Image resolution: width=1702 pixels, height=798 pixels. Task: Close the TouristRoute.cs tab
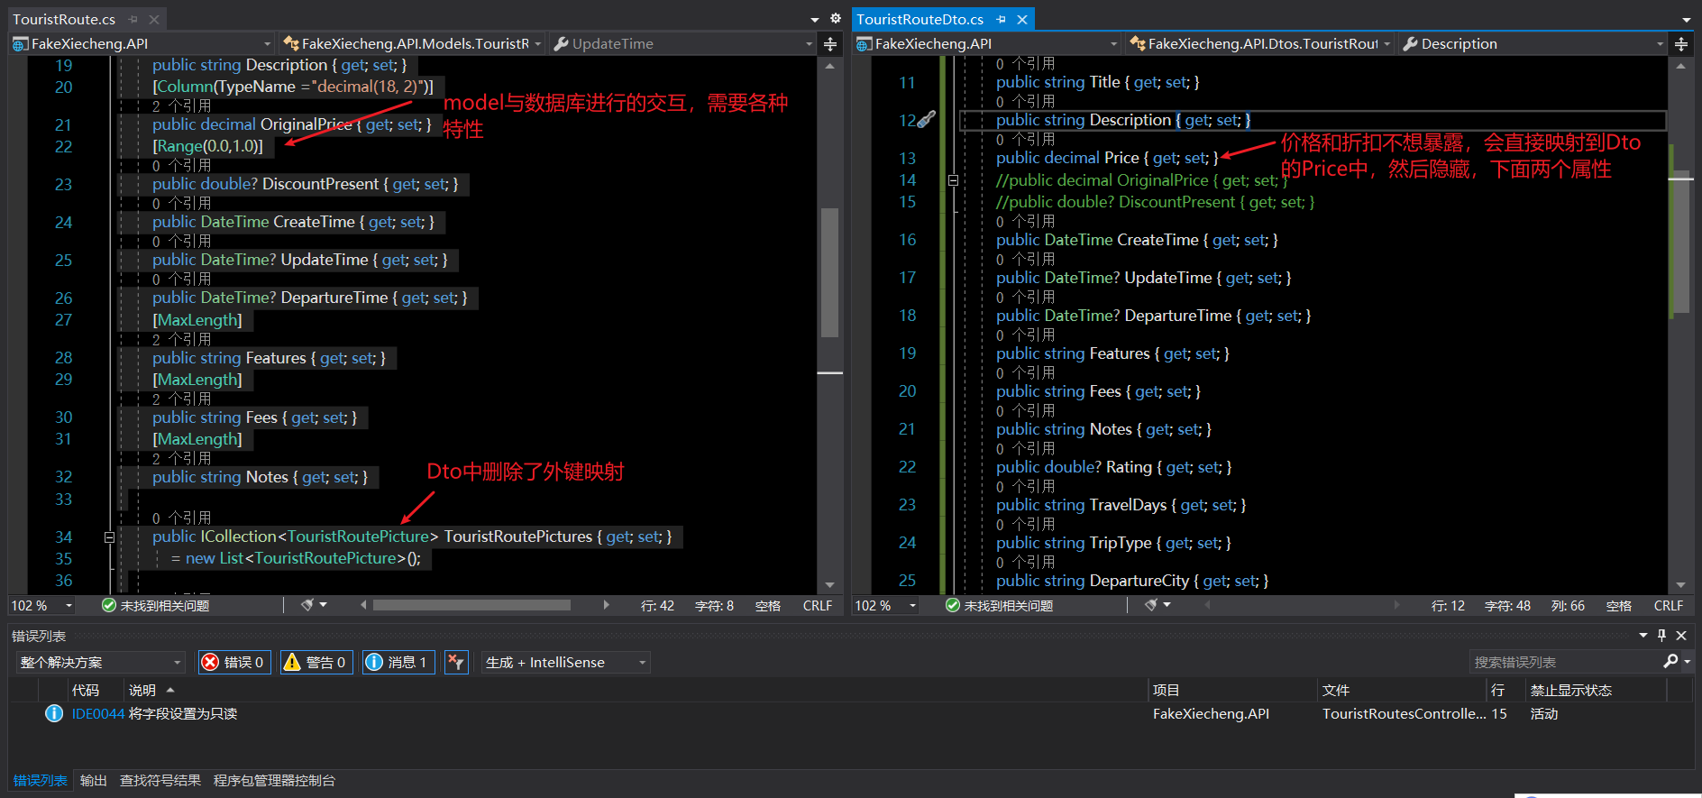[154, 19]
